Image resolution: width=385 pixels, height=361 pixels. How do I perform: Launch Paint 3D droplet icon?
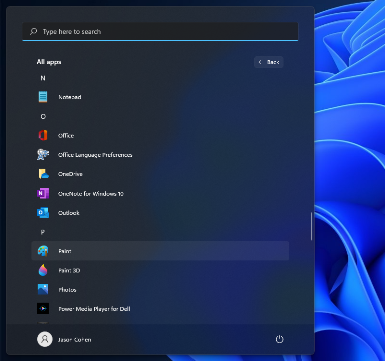pos(43,270)
